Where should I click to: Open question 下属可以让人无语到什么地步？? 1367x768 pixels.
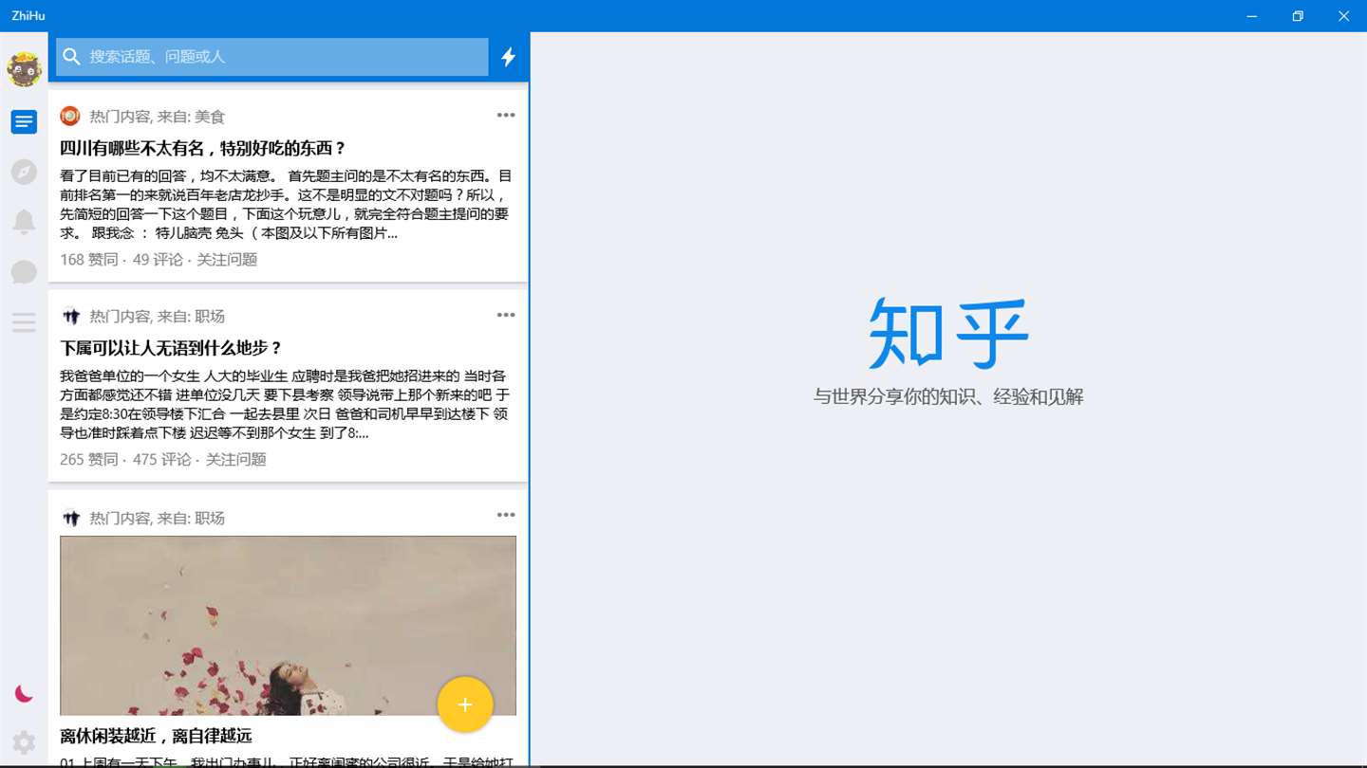171,348
